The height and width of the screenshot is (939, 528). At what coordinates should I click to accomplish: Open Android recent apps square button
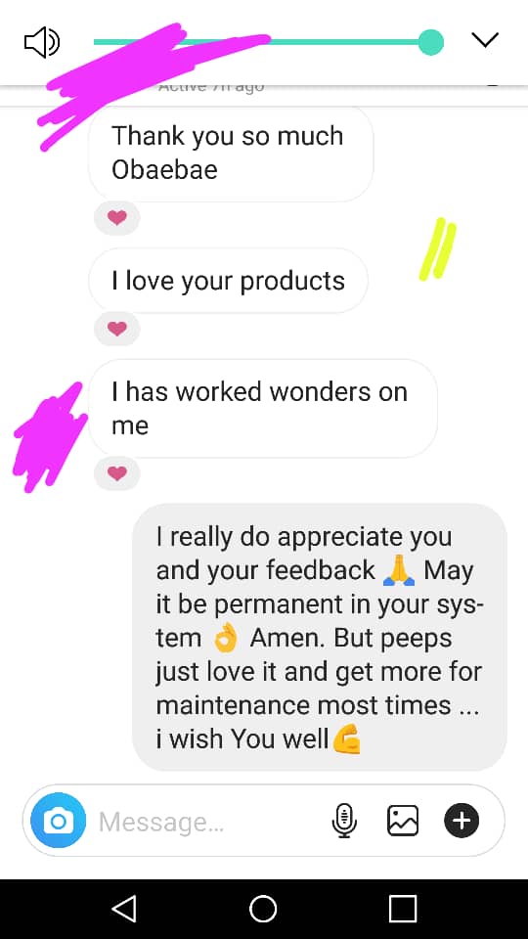[x=403, y=909]
